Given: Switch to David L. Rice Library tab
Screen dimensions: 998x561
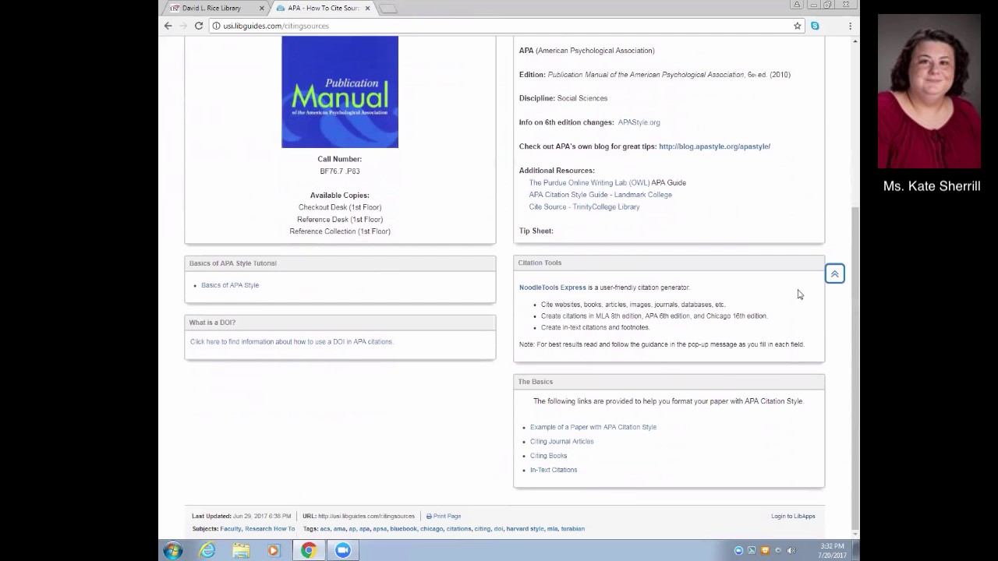Looking at the screenshot, I should click(x=211, y=8).
